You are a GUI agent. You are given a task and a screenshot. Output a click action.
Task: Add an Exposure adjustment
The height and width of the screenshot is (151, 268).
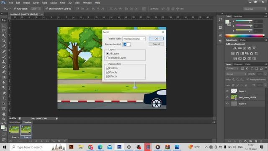(x=250, y=48)
